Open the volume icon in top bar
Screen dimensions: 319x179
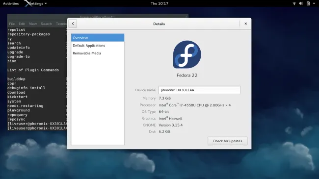pyautogui.click(x=301, y=3)
